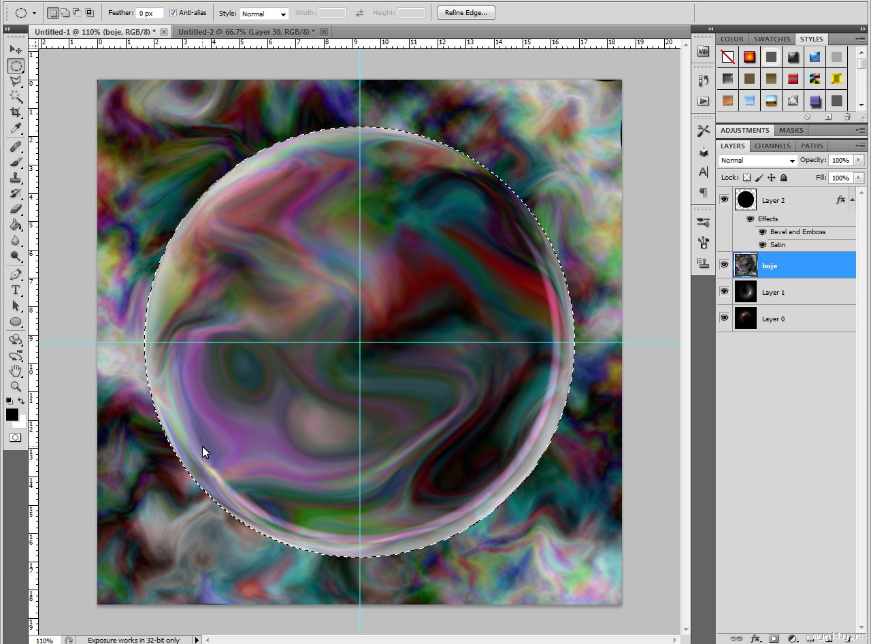
Task: Set the foreground color swatch
Action: pyautogui.click(x=12, y=414)
